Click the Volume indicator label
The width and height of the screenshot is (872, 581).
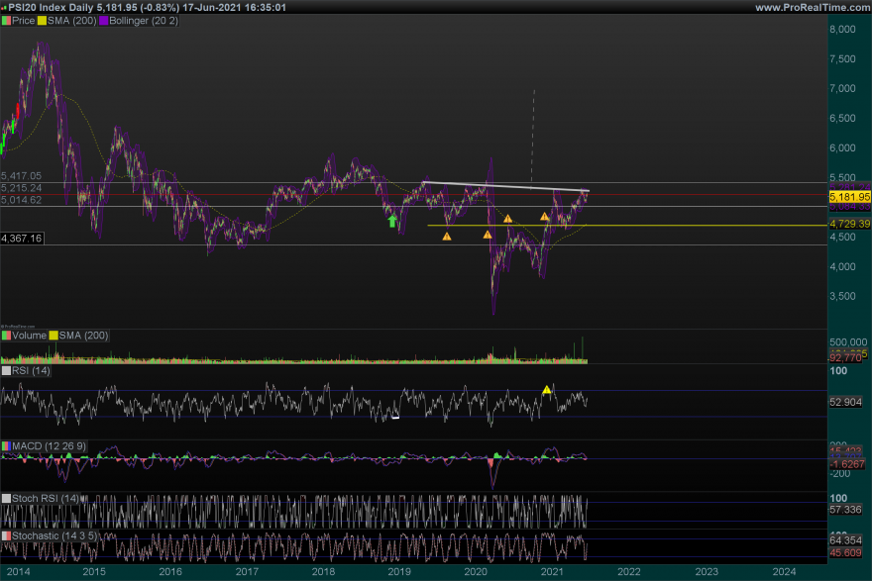29,336
